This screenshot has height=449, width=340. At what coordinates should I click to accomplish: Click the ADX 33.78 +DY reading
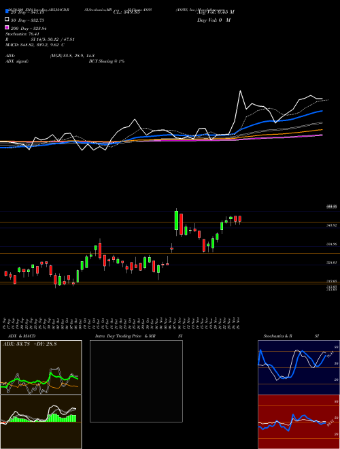click(x=30, y=344)
